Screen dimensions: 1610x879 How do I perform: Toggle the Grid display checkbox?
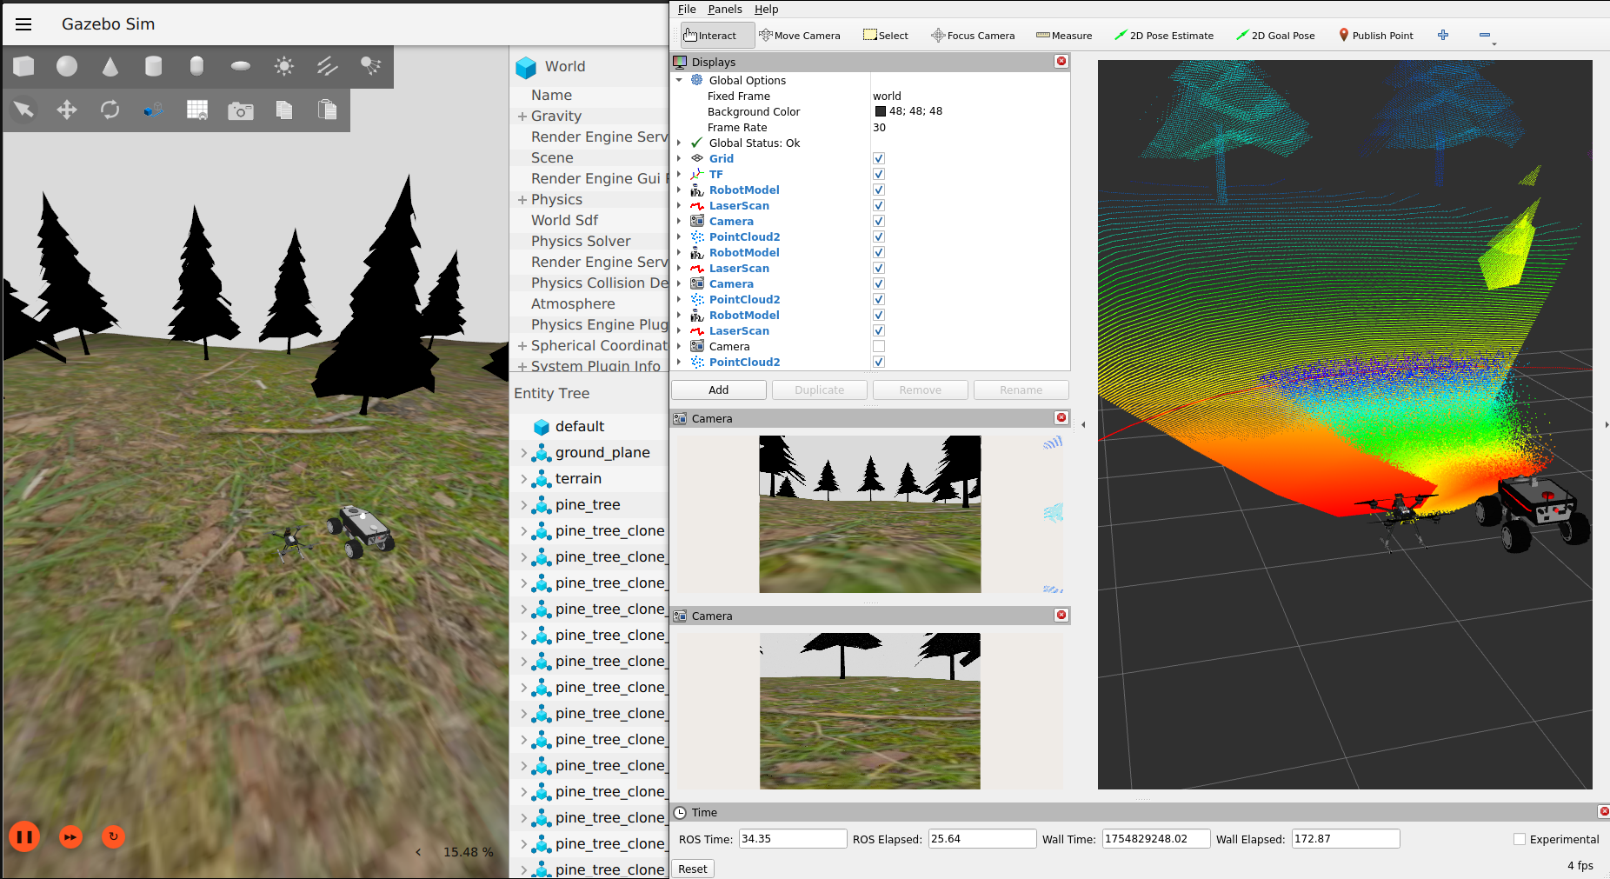879,158
